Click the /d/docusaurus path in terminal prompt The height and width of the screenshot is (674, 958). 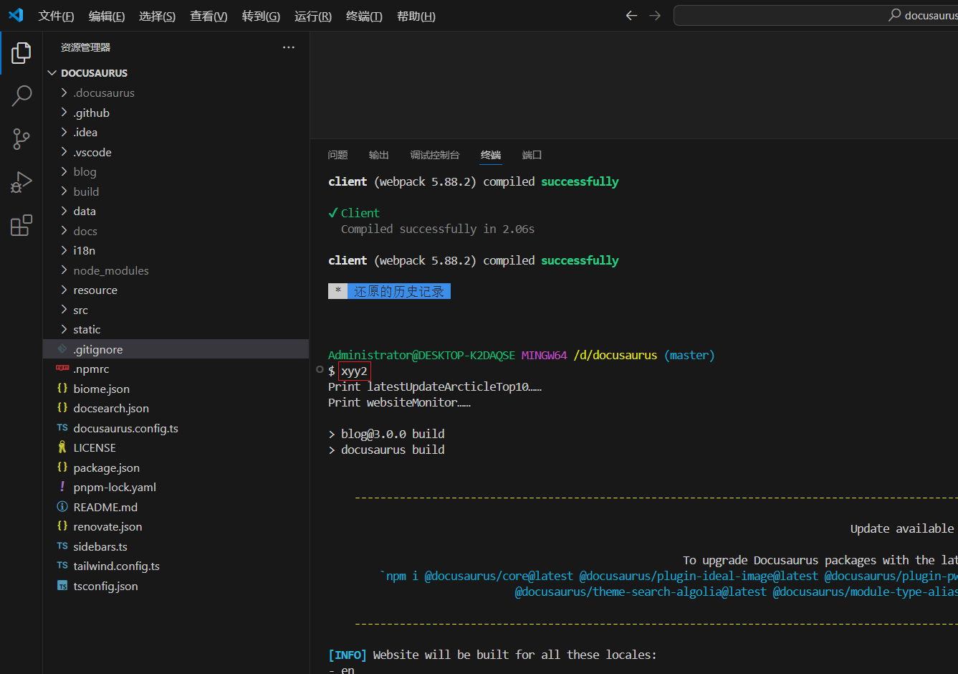pos(615,355)
